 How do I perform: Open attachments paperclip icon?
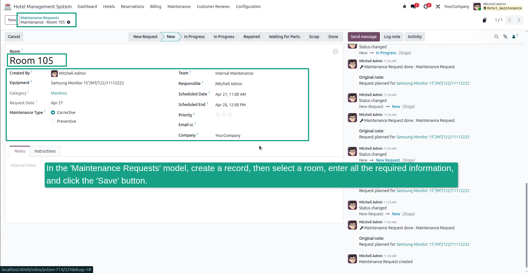pyautogui.click(x=505, y=37)
